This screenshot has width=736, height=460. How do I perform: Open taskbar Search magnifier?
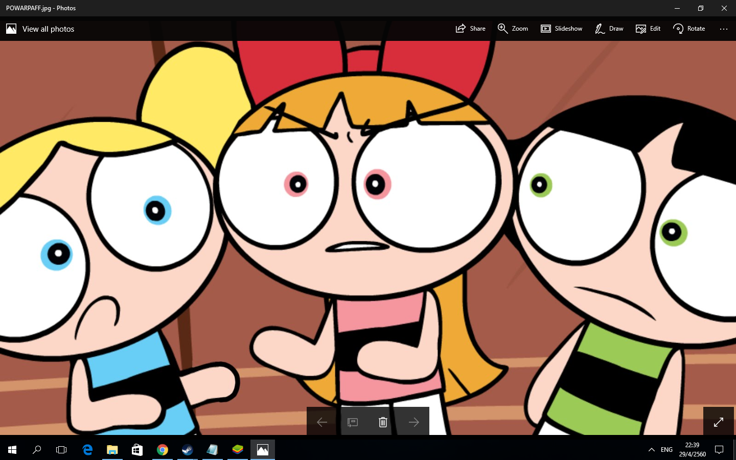(37, 450)
